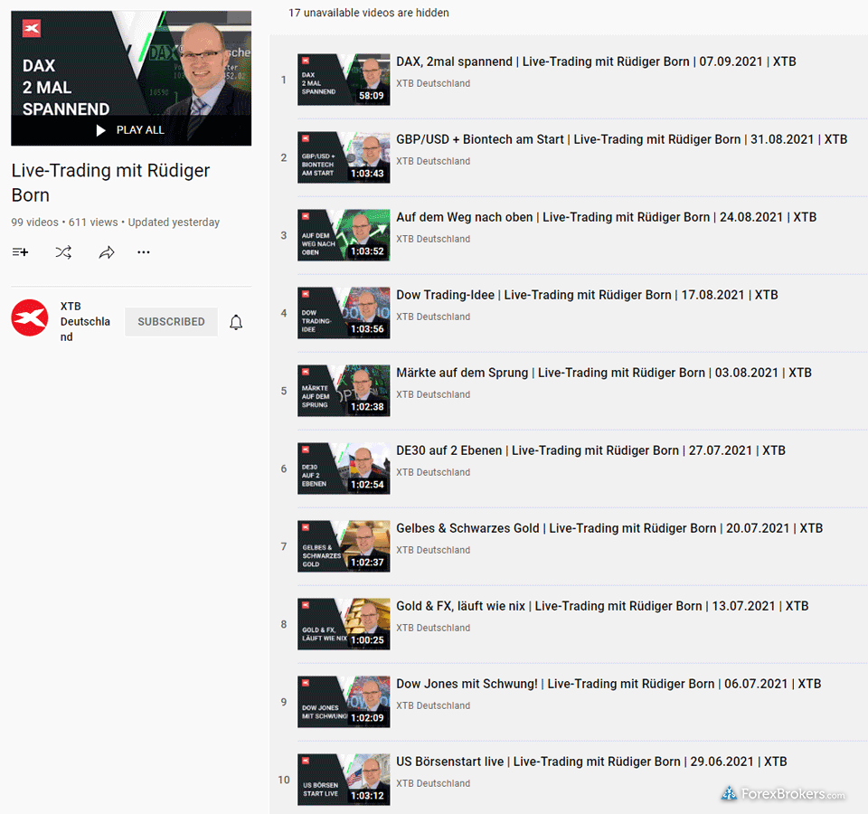Open 'Märkte auf dem Sprung' thumbnail
The height and width of the screenshot is (814, 868).
click(x=344, y=391)
